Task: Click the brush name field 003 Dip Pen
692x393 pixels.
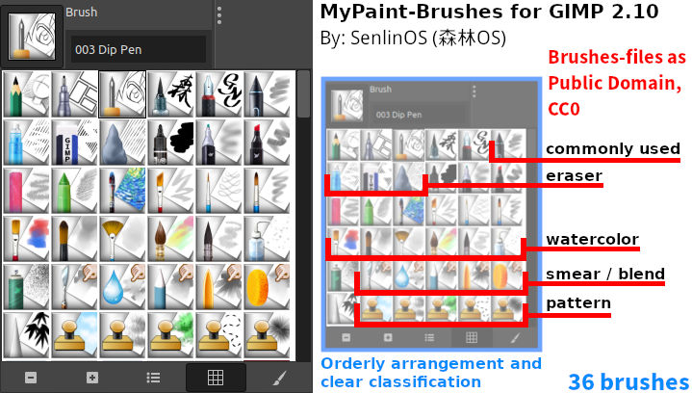Action: click(139, 49)
